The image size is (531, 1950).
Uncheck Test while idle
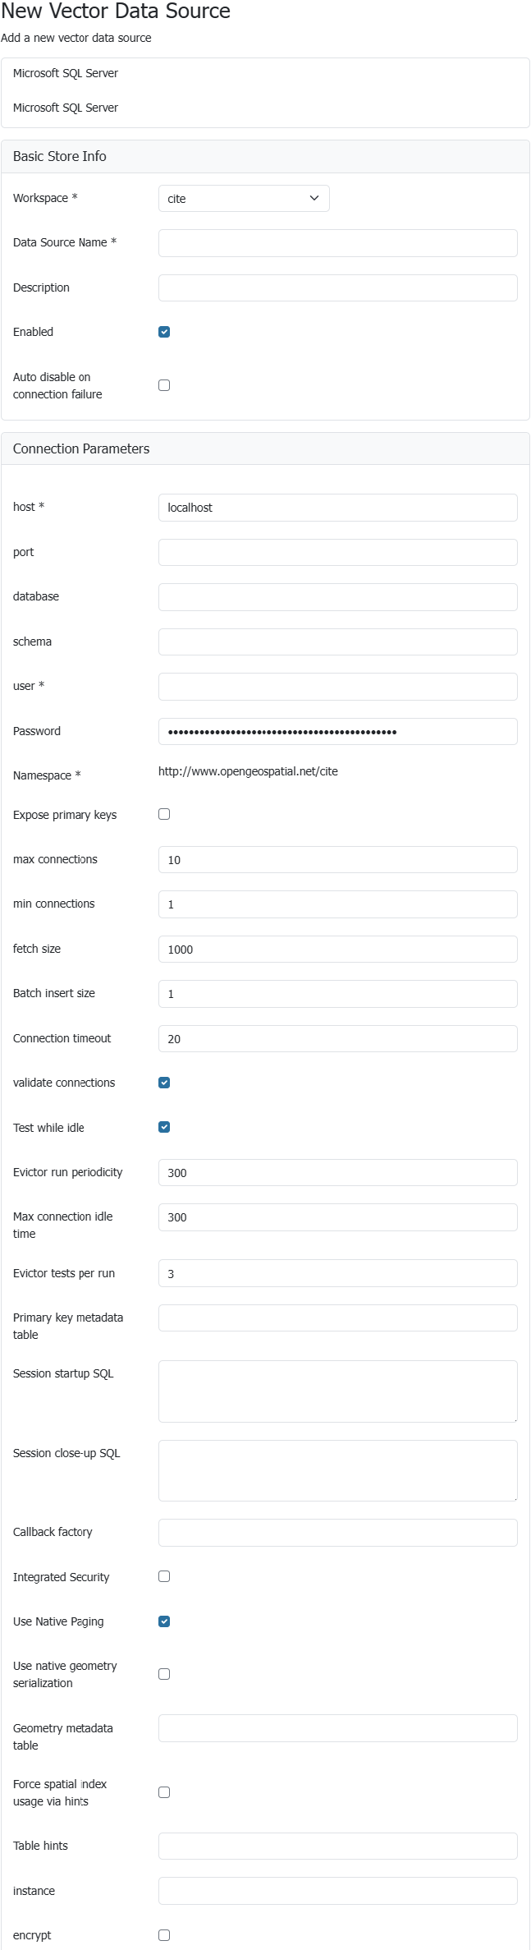pyautogui.click(x=164, y=1127)
